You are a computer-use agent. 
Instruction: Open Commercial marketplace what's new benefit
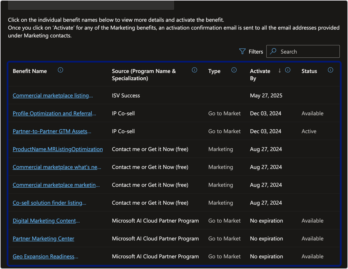point(57,167)
